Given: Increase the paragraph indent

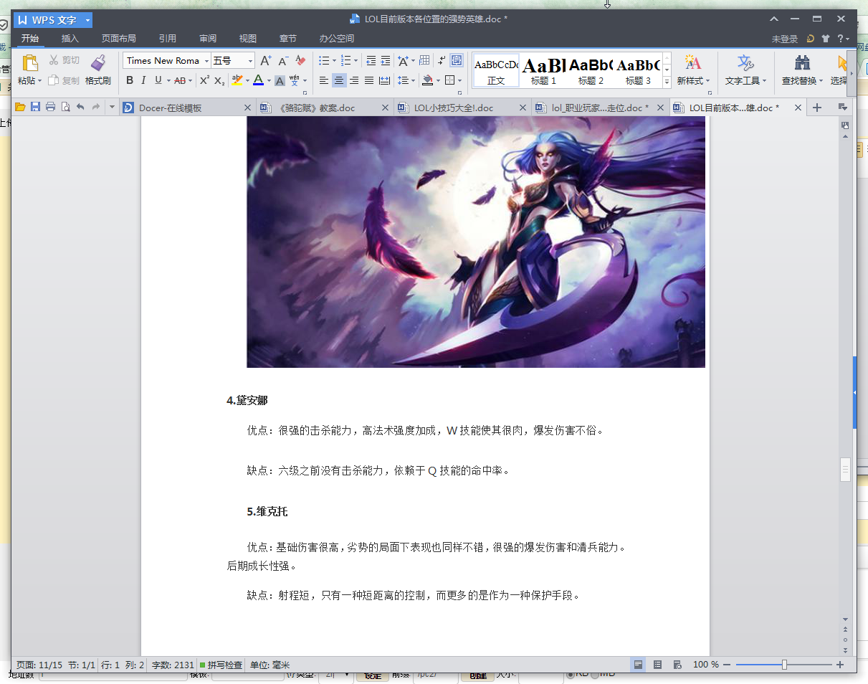Looking at the screenshot, I should tap(386, 60).
